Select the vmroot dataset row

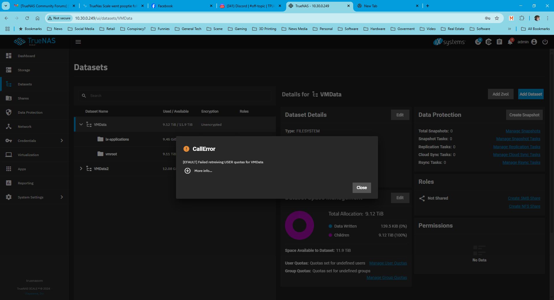point(175,154)
